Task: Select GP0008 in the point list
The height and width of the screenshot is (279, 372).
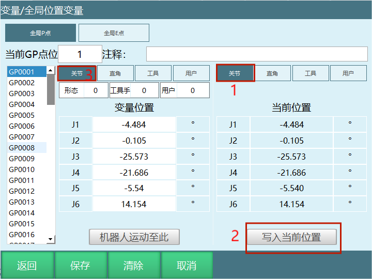Action: click(26, 148)
